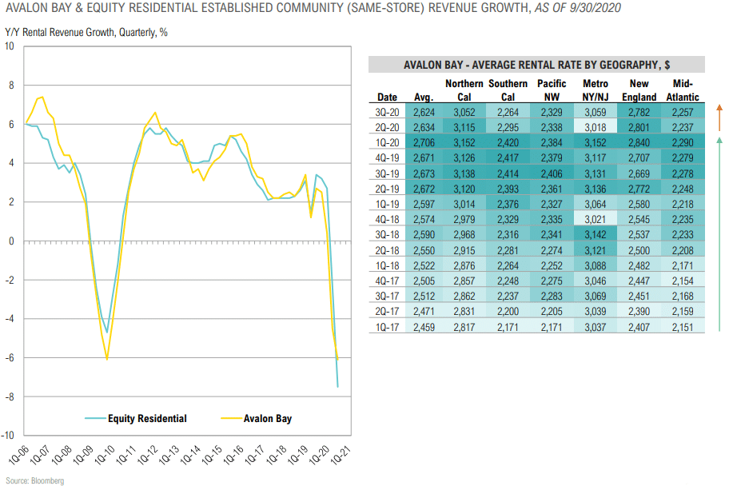Click the Source: Bloomberg footnote

click(x=35, y=480)
